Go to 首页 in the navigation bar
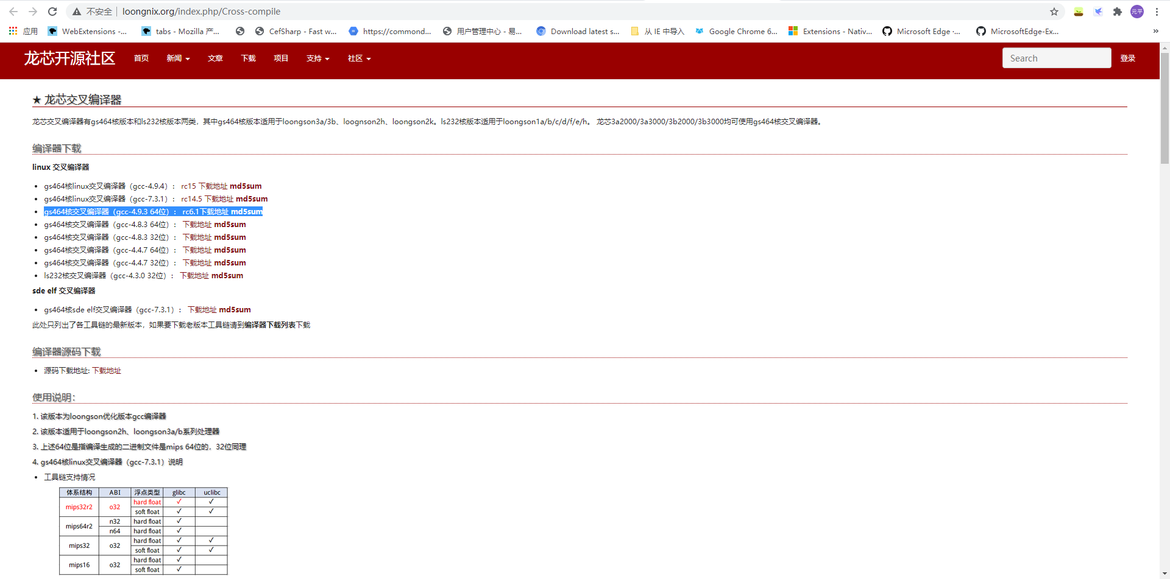Image resolution: width=1170 pixels, height=579 pixels. [x=141, y=58]
